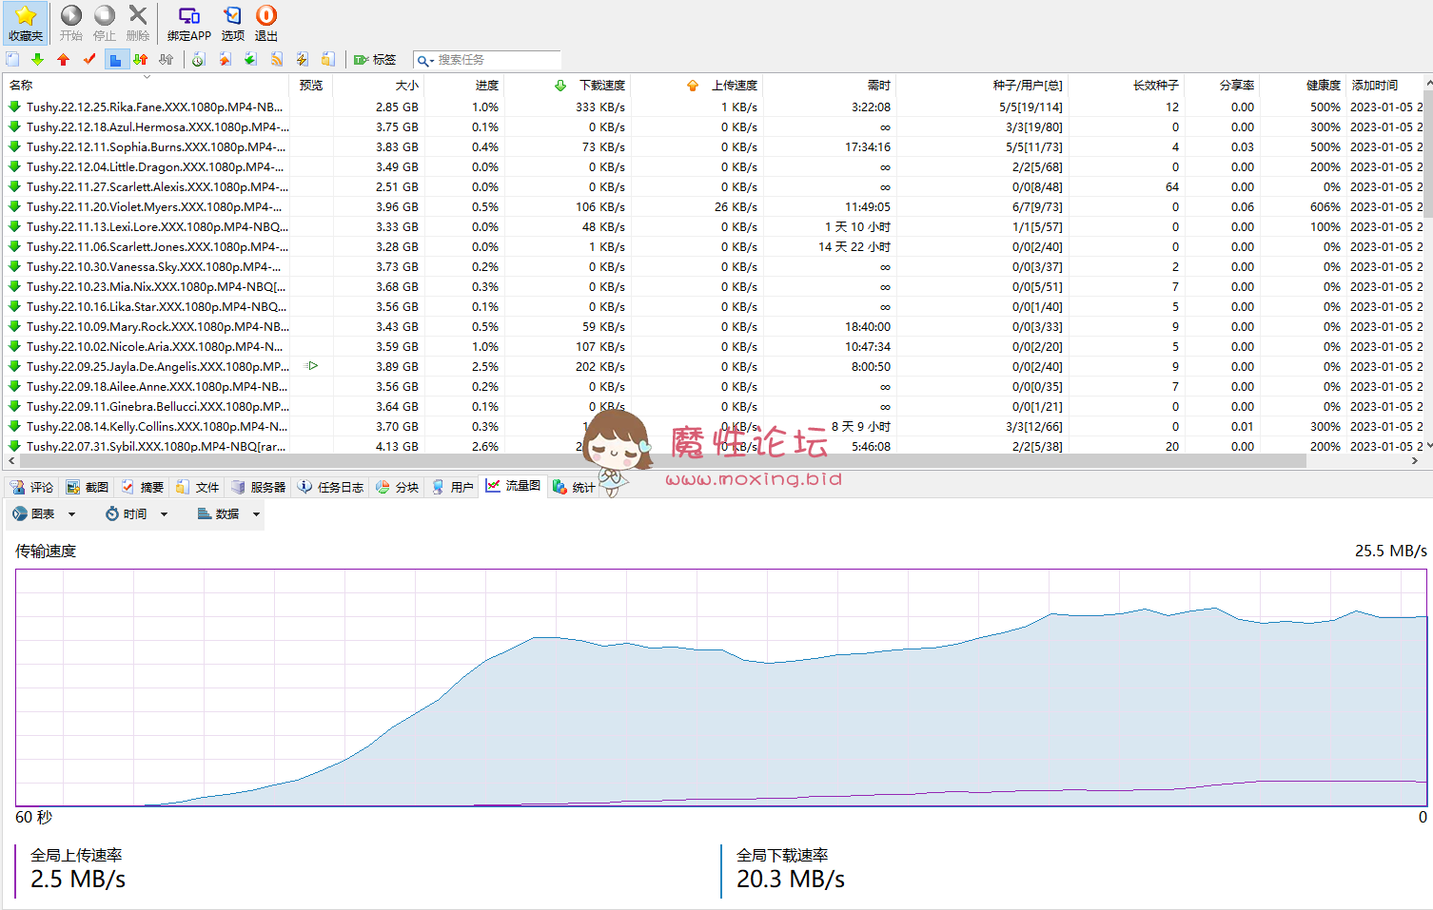Click the 收藏夹 star icon

[26, 17]
